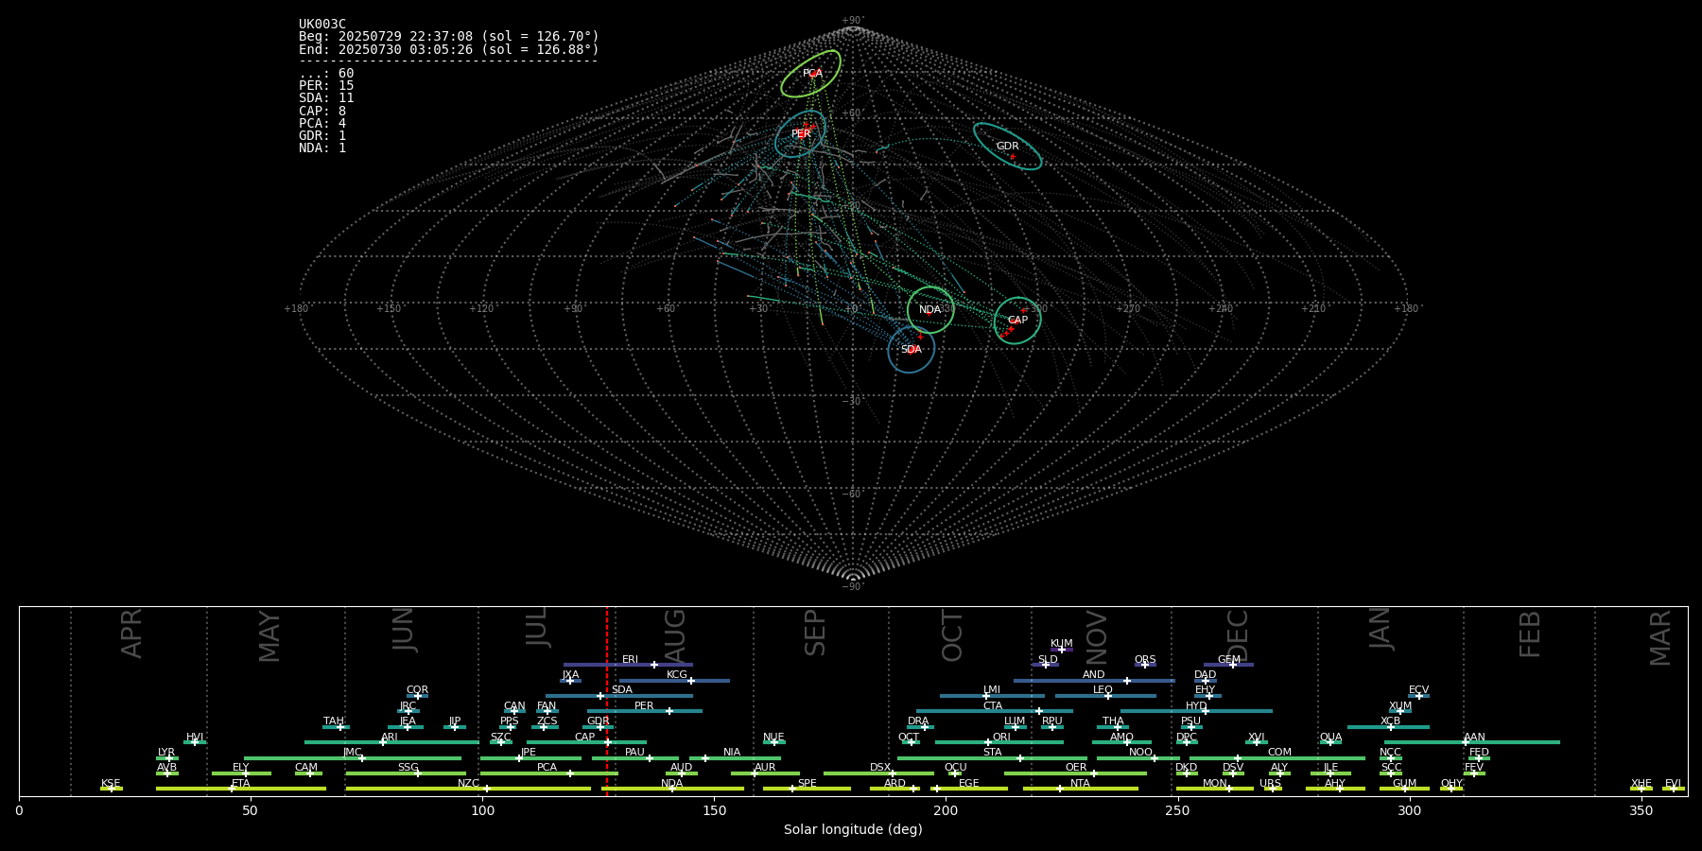Click the NUE shower label in timeline
This screenshot has height=851, width=1702.
773,738
